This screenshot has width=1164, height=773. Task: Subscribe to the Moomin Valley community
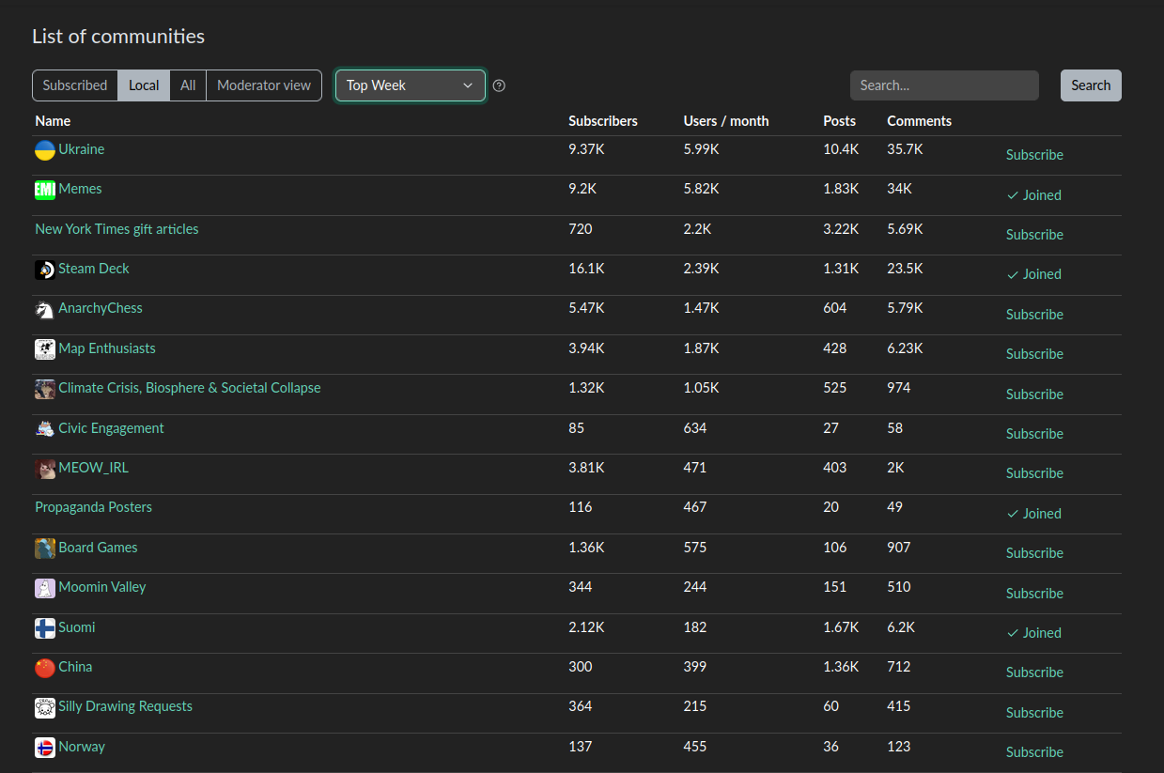tap(1034, 594)
